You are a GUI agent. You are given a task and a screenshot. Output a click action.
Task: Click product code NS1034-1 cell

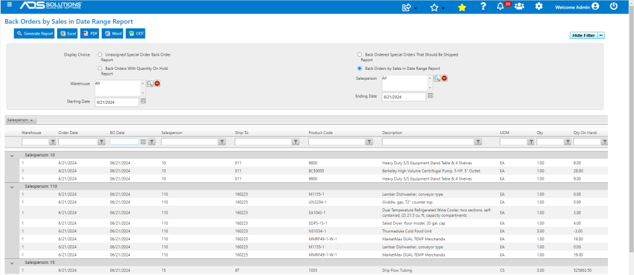pos(317,231)
